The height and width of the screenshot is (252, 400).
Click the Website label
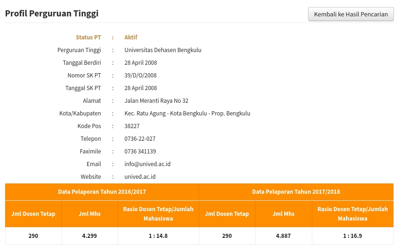(91, 176)
